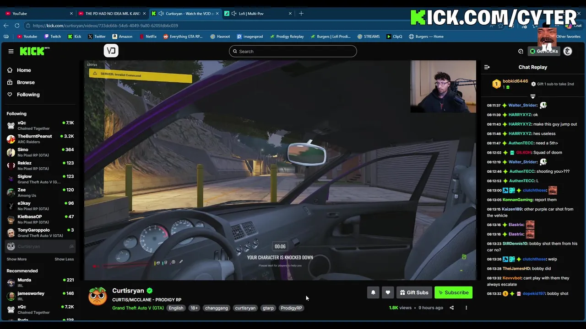The width and height of the screenshot is (586, 329).
Task: Select Simo channel in Following list
Action: [x=40, y=152]
